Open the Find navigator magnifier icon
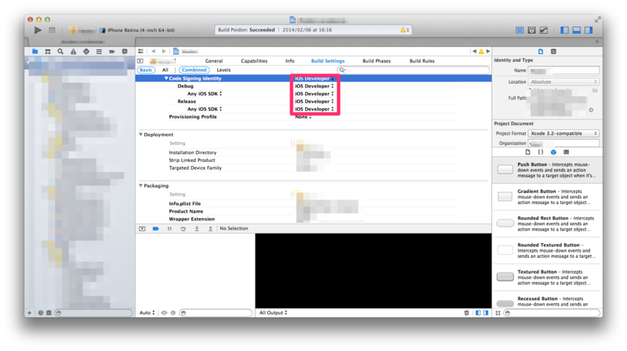Viewport: 627px width, 351px height. [60, 52]
